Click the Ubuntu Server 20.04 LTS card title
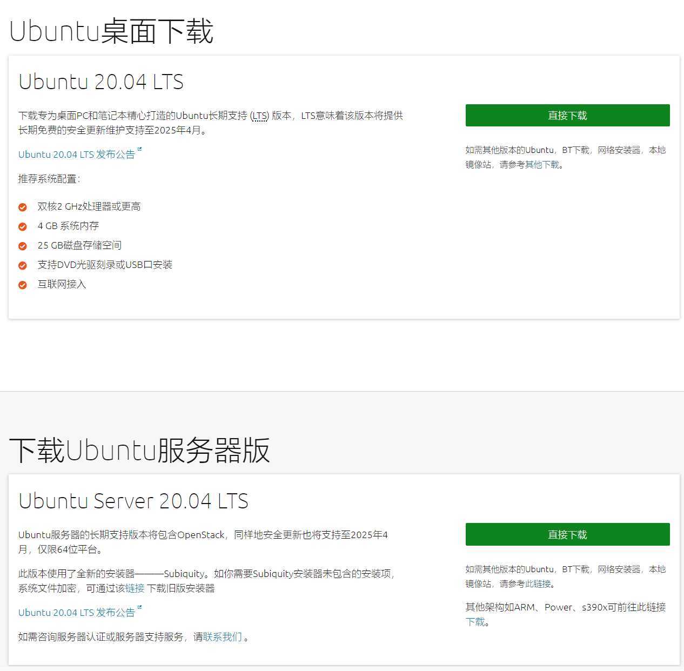The width and height of the screenshot is (684, 671). click(133, 501)
